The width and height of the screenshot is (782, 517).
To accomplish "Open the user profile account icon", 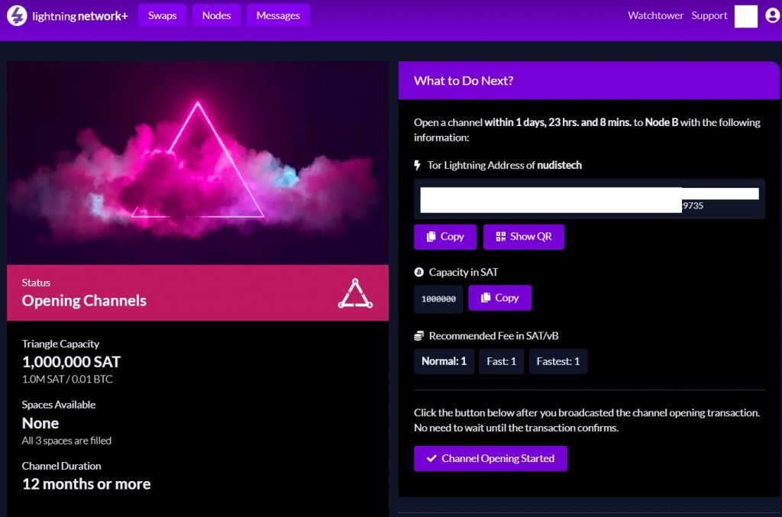I will pos(771,16).
